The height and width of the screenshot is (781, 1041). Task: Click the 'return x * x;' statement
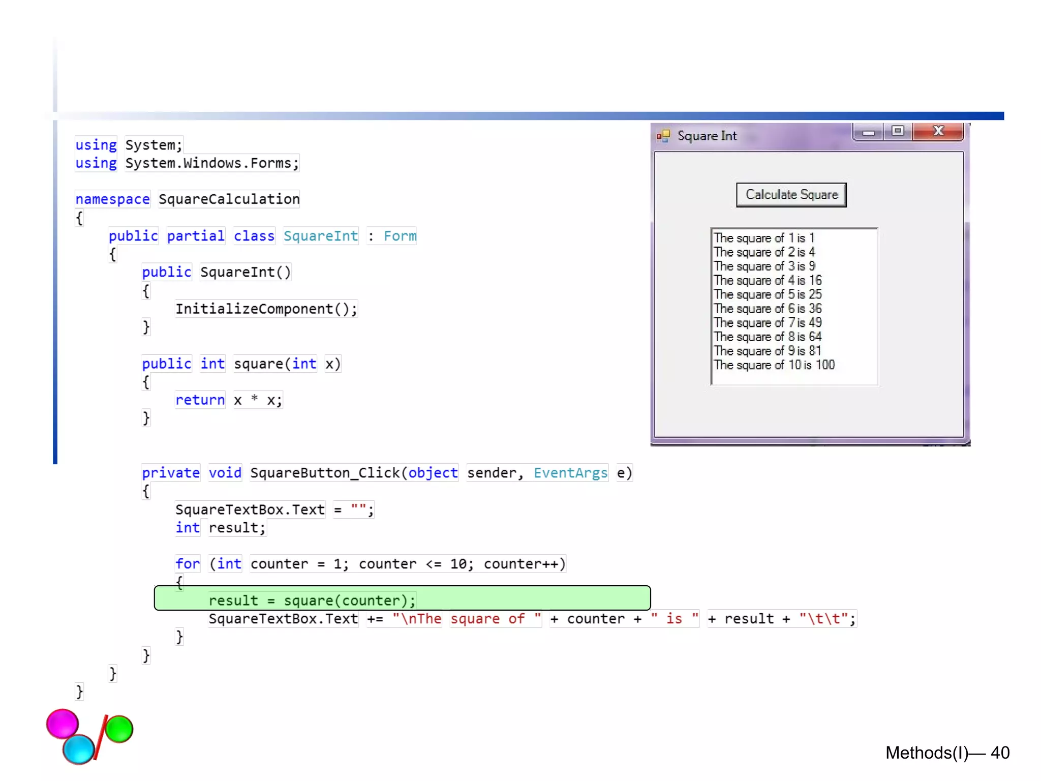coord(228,400)
